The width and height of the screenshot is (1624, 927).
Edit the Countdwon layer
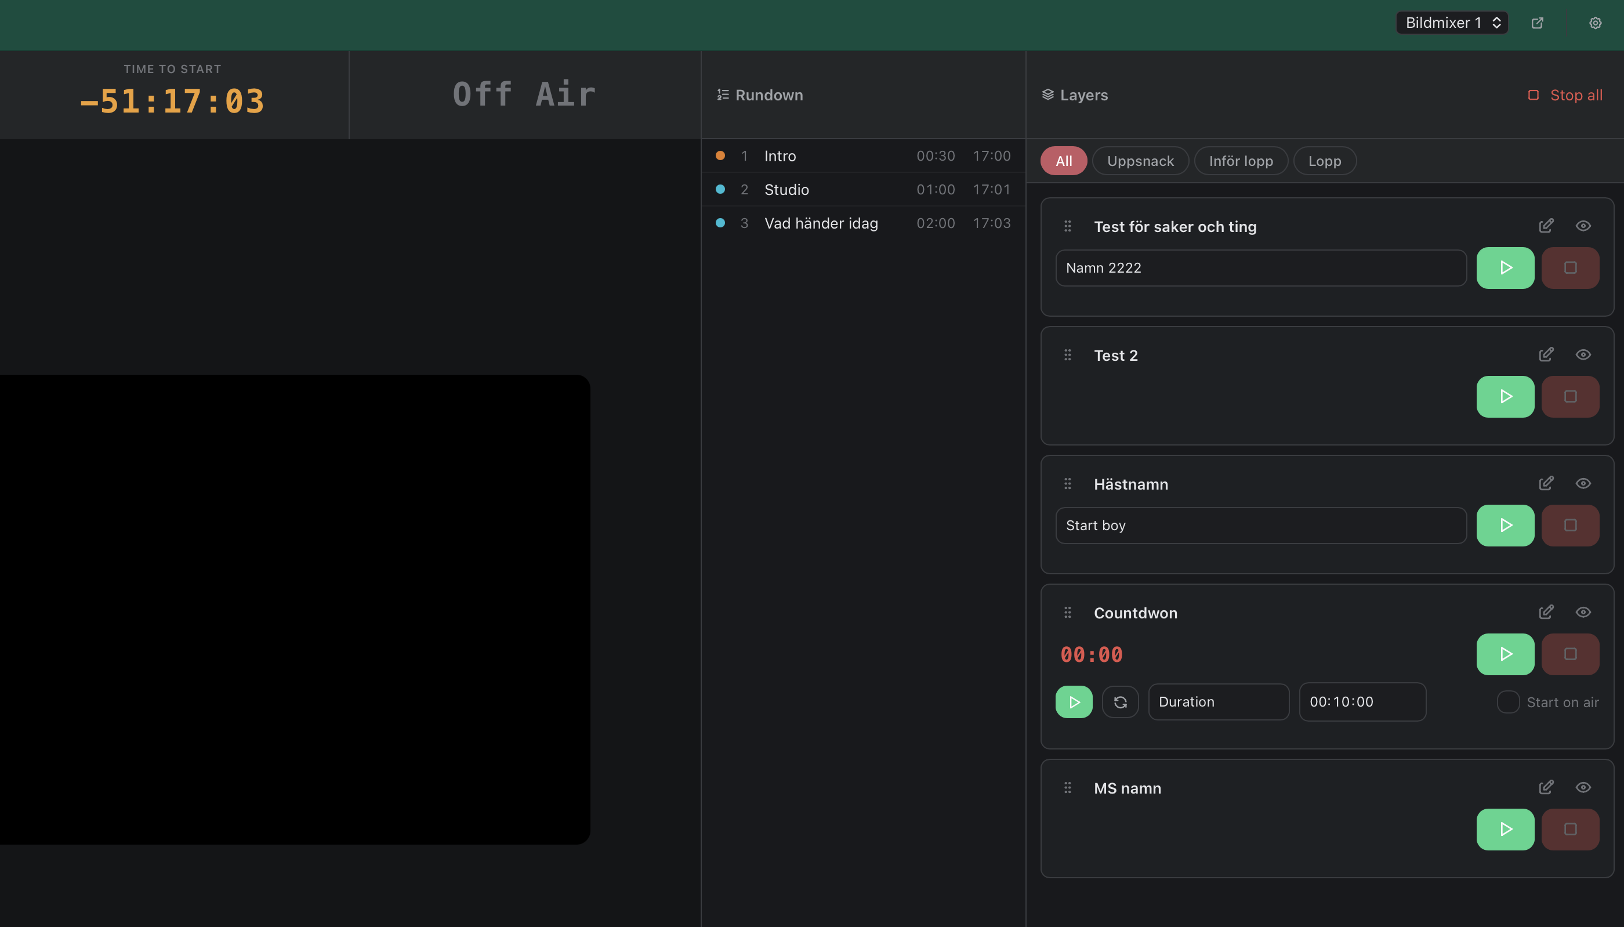pos(1546,613)
